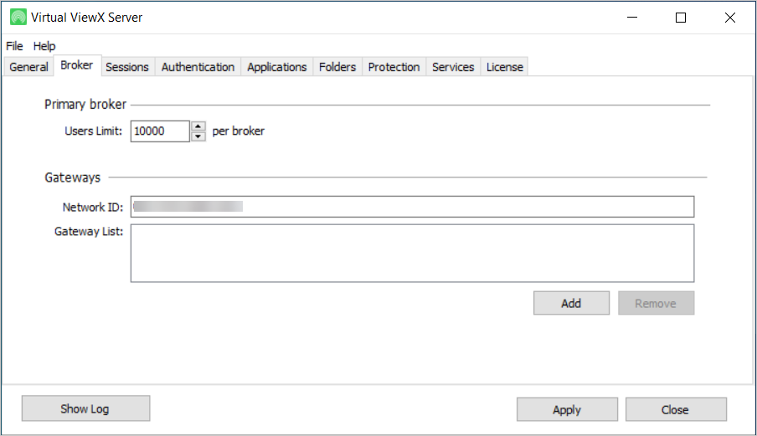Increase Users Limit with up arrow
The width and height of the screenshot is (757, 436).
click(x=198, y=126)
